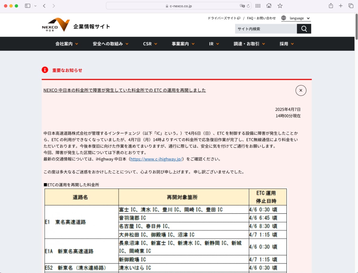Click the Safari share icon
The width and height of the screenshot is (358, 273).
point(331,6)
